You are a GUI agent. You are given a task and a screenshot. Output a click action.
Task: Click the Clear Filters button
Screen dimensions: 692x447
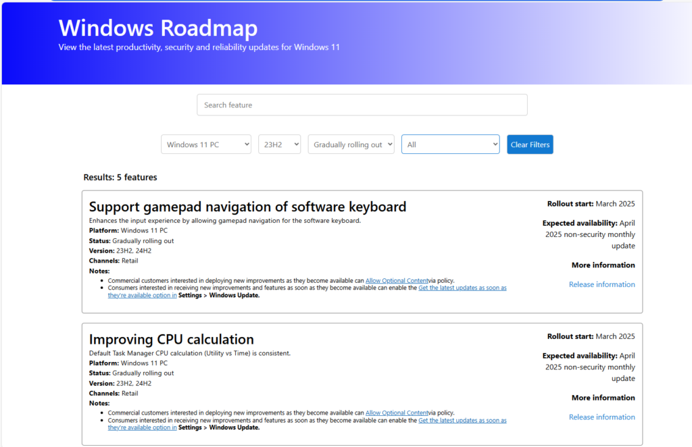point(530,144)
